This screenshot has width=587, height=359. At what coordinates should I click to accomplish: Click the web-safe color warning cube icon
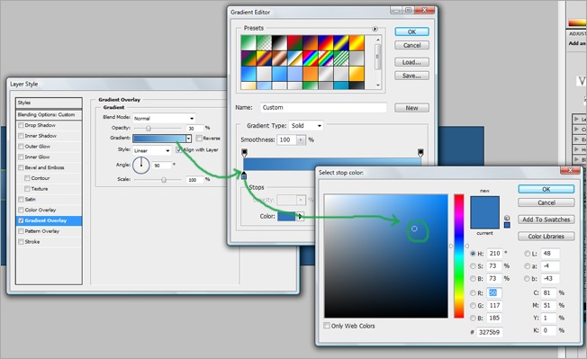coord(507,218)
